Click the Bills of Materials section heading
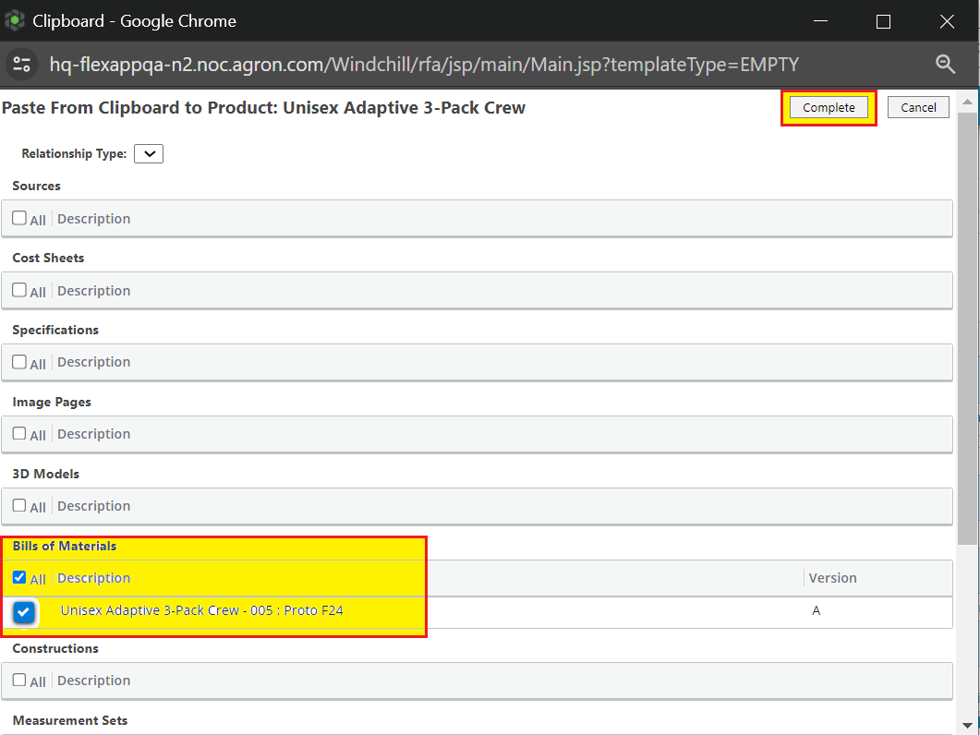Screen dimensions: 980x735 pos(65,547)
